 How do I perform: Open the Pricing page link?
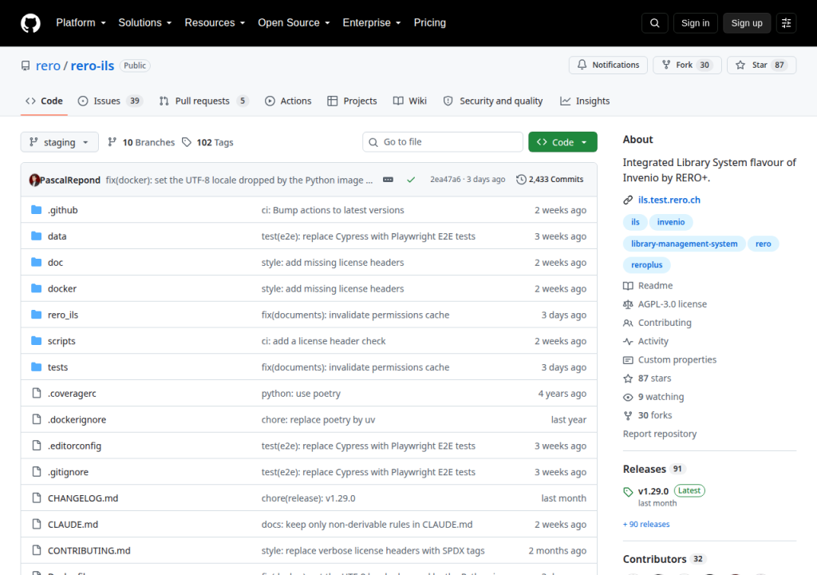(x=430, y=23)
